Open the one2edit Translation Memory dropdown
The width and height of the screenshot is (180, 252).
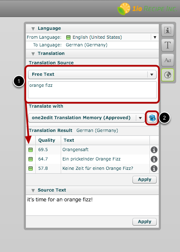[x=87, y=118]
